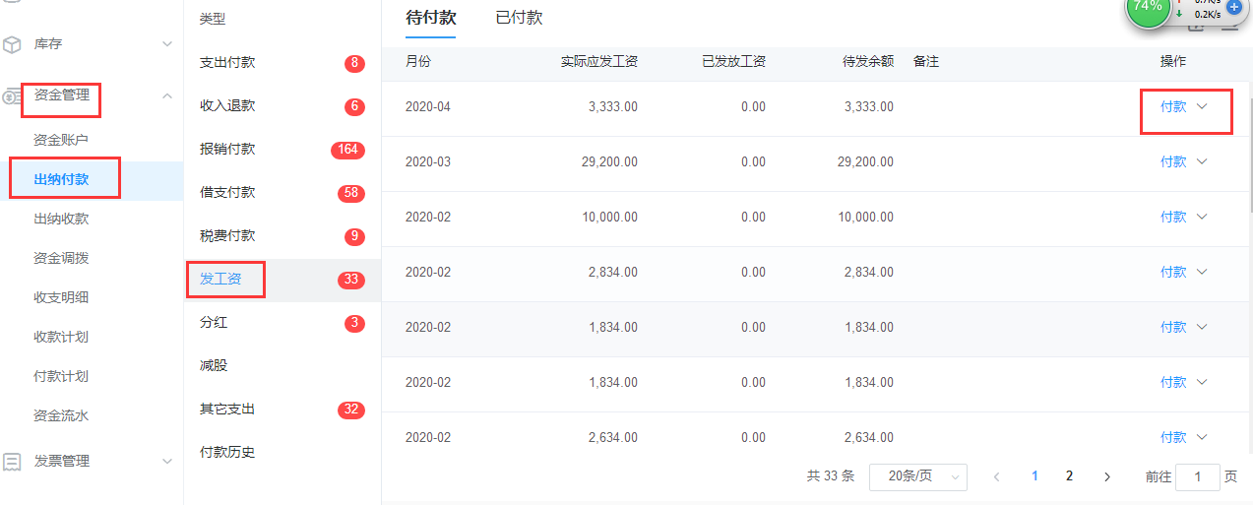Click the 164 badge beside 报销付款
Screen dimensions: 1253x505
[347, 151]
